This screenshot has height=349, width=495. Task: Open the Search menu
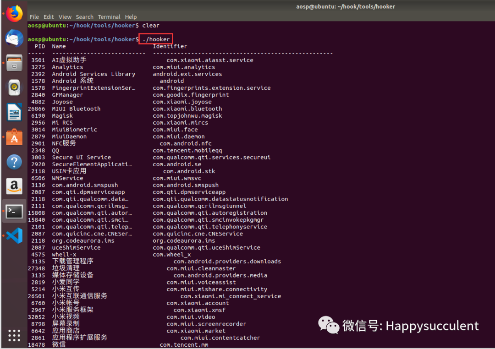[x=85, y=17]
